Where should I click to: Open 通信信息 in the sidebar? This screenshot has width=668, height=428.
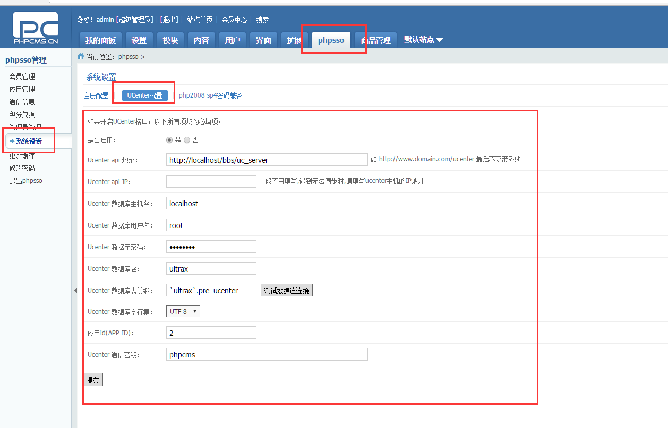coord(22,102)
